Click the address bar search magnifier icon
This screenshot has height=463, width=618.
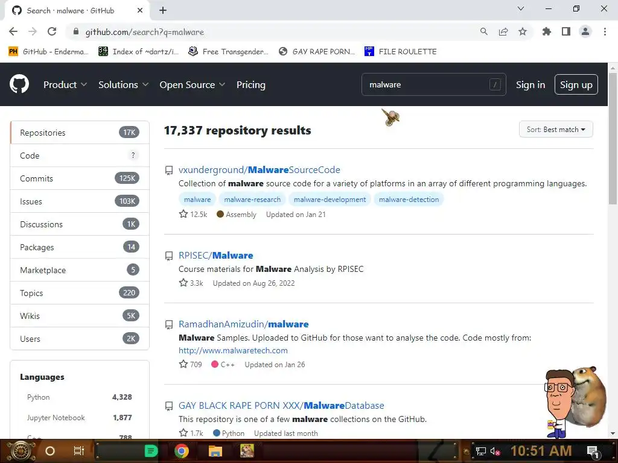point(483,31)
